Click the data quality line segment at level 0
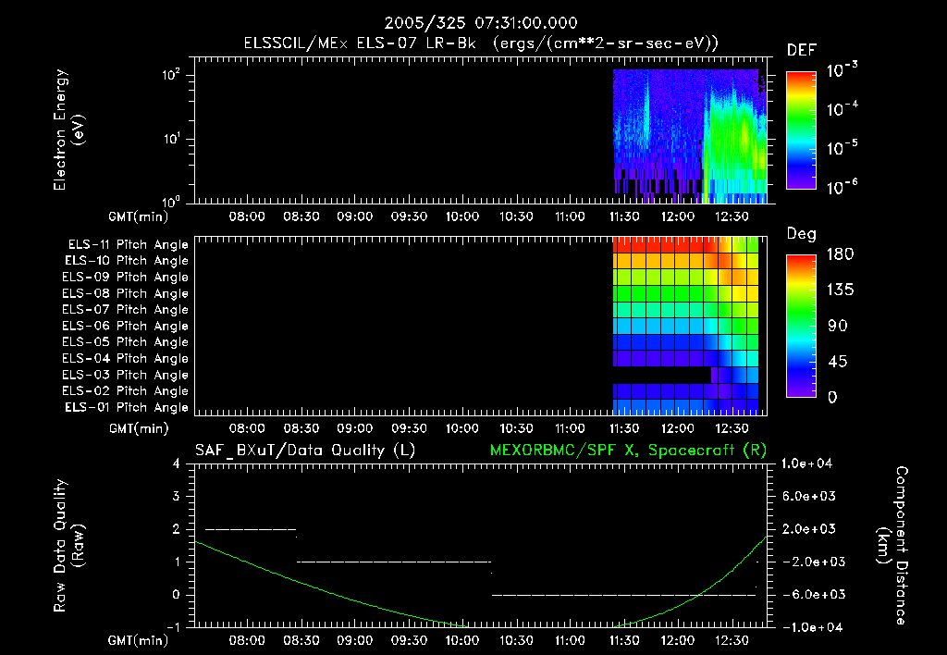Image resolution: width=947 pixels, height=655 pixels. (x=624, y=595)
